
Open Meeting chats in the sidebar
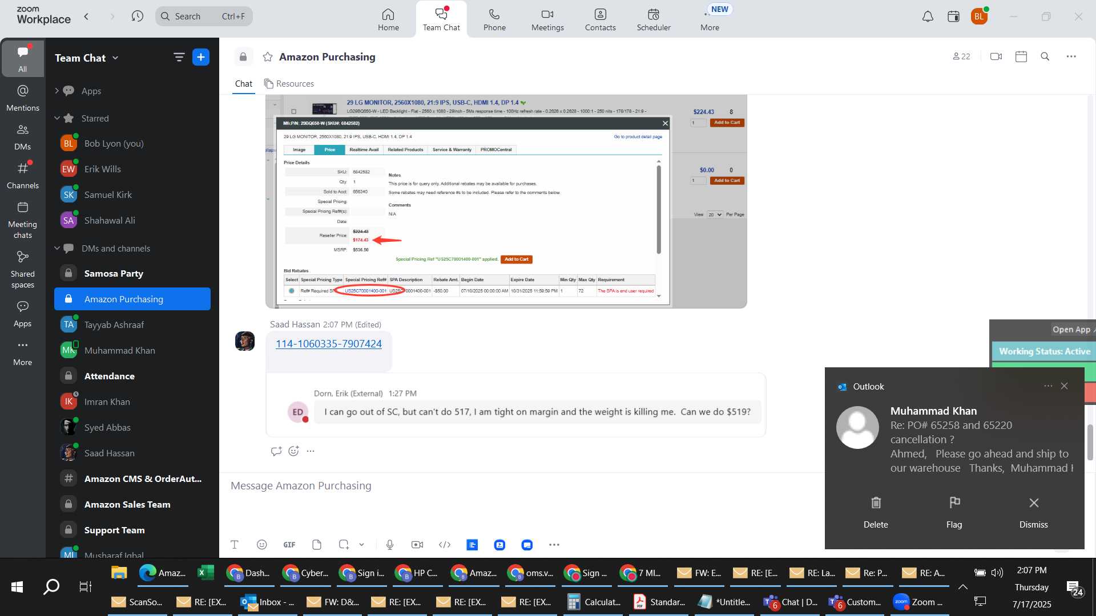(23, 220)
